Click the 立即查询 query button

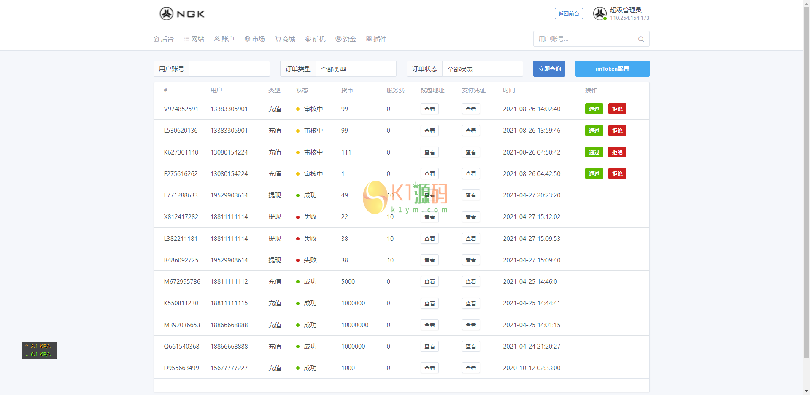click(x=549, y=69)
